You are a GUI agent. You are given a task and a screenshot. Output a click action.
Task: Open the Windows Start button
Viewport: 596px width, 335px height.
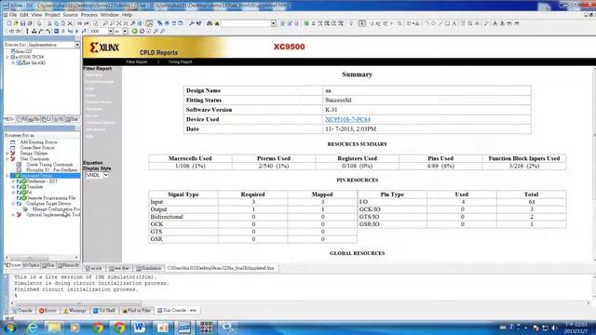tap(9, 328)
